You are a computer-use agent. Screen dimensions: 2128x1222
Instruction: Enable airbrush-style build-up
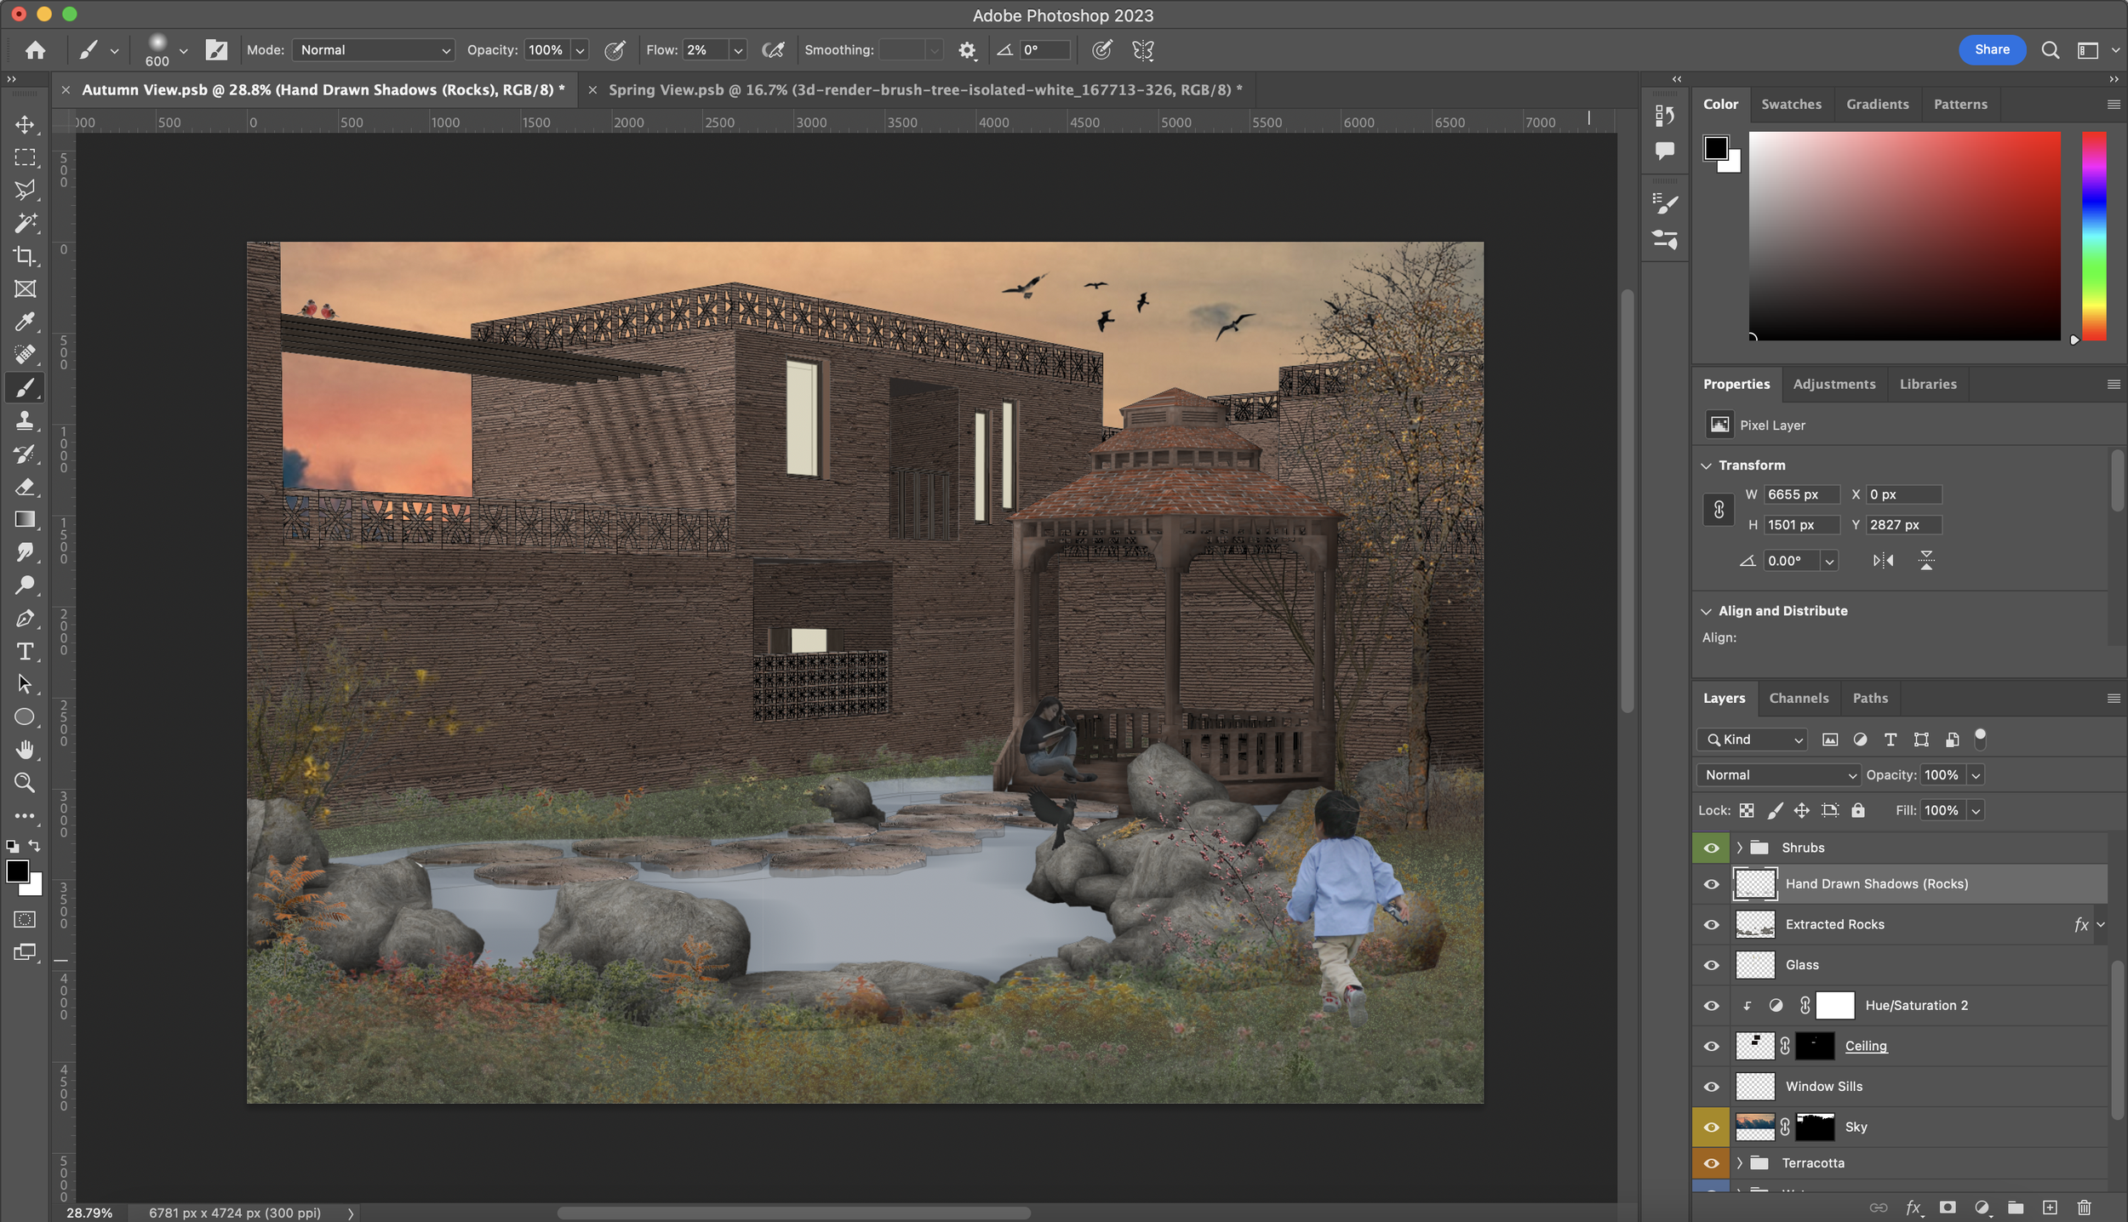point(773,50)
